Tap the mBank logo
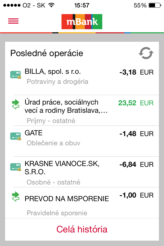 (x=82, y=22)
